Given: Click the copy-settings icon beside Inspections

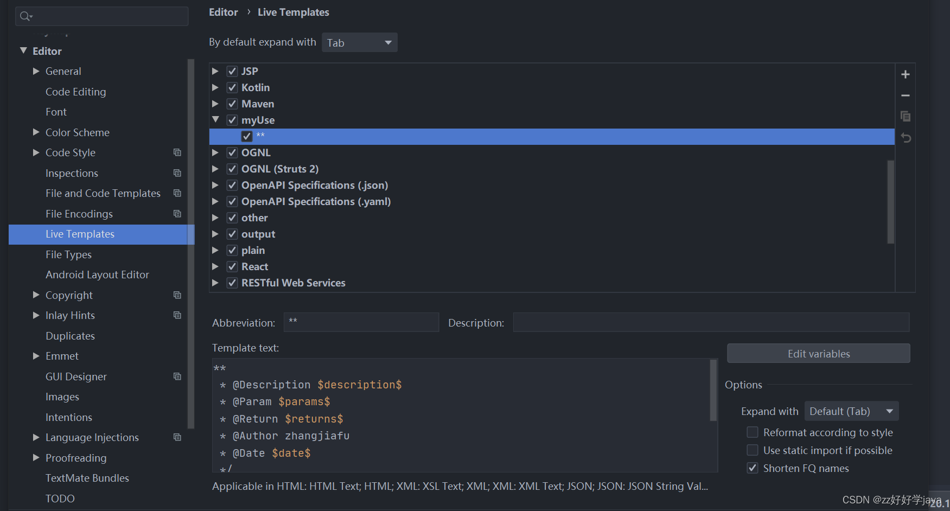Looking at the screenshot, I should [x=177, y=173].
